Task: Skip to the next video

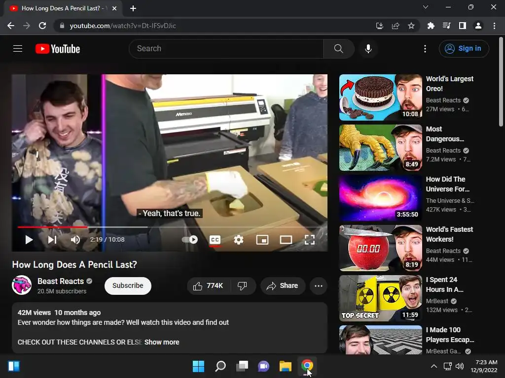Action: [52, 240]
